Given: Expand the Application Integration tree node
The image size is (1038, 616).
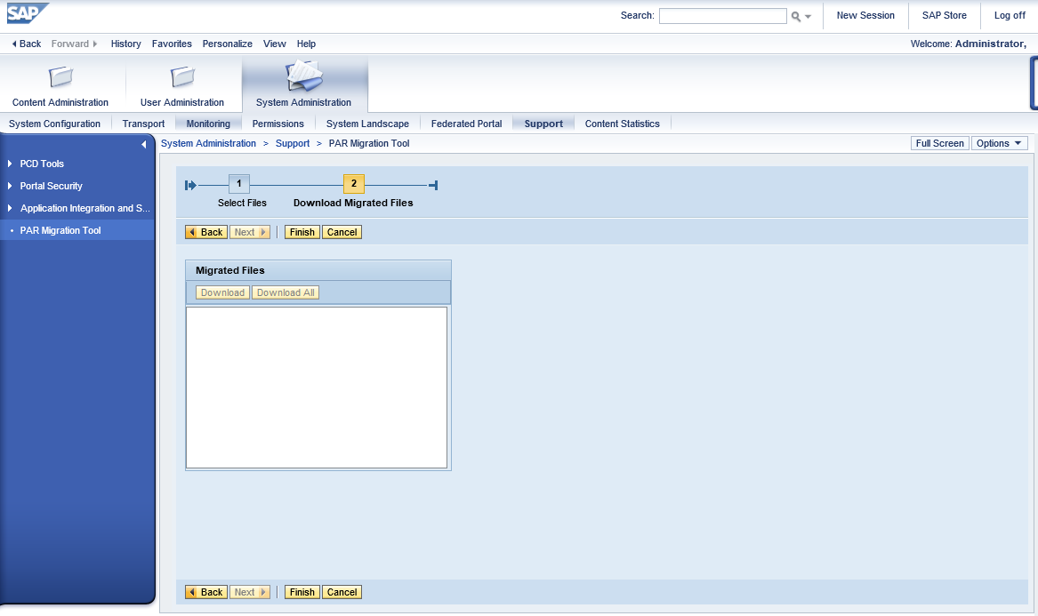Looking at the screenshot, I should 9,208.
